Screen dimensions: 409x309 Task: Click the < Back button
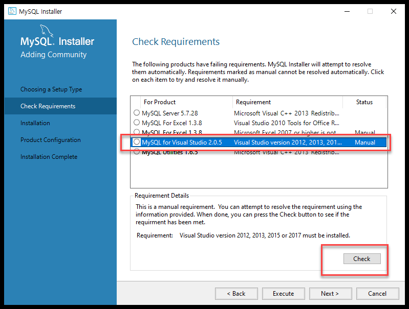(x=236, y=293)
